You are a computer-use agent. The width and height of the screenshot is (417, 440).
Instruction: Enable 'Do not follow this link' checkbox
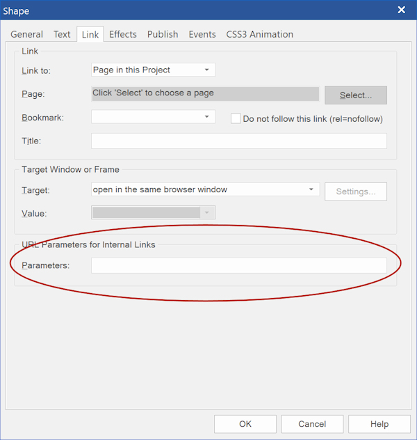[x=236, y=118]
